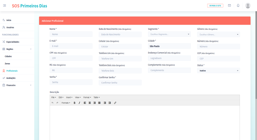Focus the CPF input field
Image resolution: width=257 pixels, height=140 pixels.
pyautogui.click(x=71, y=58)
